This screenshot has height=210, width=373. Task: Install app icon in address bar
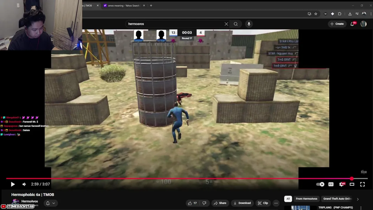pyautogui.click(x=309, y=14)
